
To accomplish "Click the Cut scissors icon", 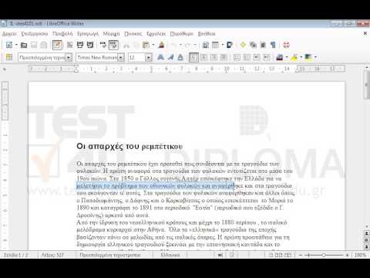I will [126, 46].
